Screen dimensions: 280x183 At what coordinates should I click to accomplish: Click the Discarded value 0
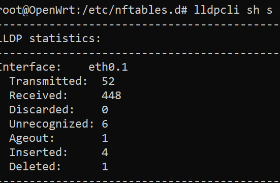pos(105,110)
